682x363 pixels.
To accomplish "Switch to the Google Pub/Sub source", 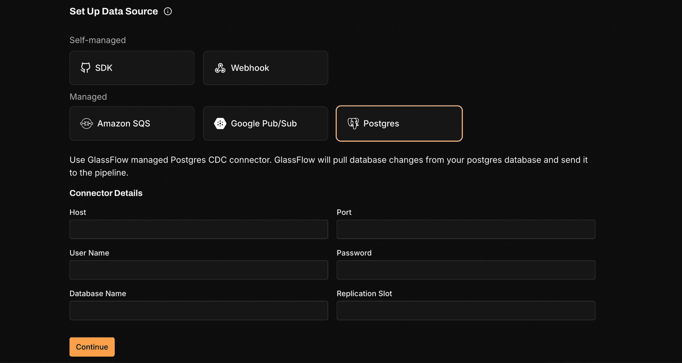I will click(x=265, y=124).
